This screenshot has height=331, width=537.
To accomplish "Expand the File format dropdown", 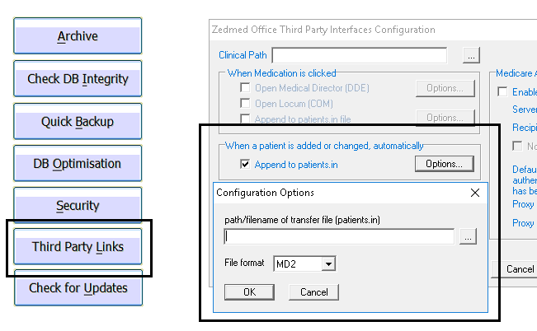I will 328,263.
